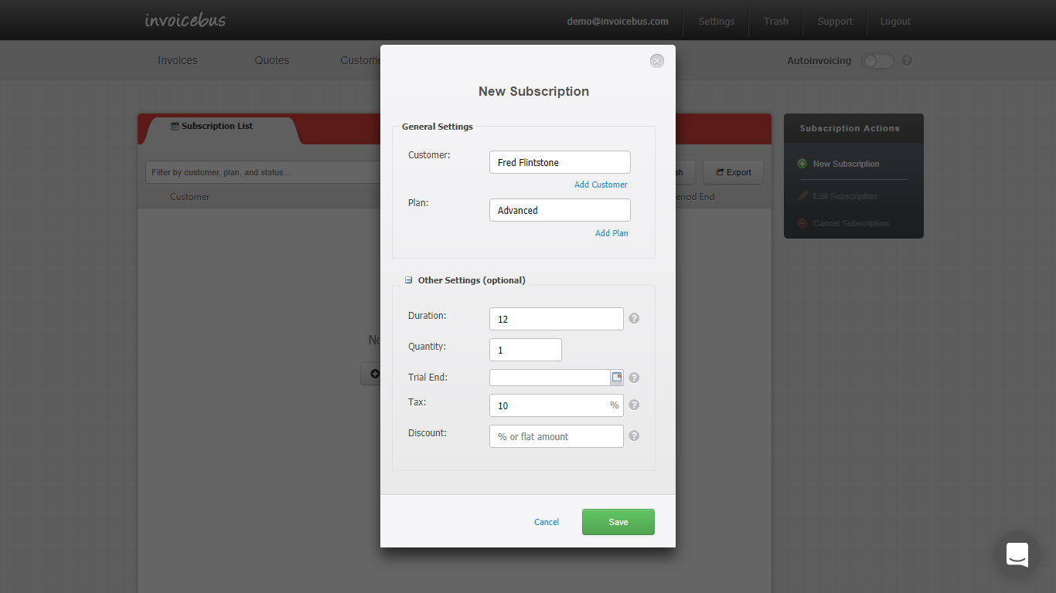1056x593 pixels.
Task: Open the Quotes section
Action: pos(271,60)
